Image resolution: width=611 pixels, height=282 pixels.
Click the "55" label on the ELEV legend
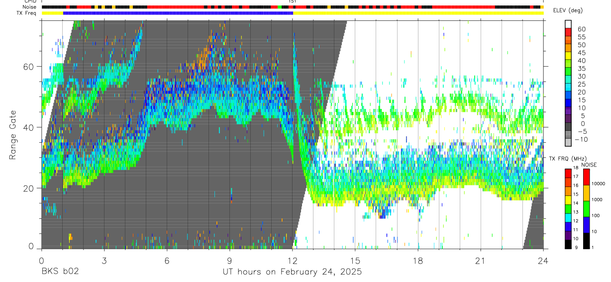pyautogui.click(x=581, y=37)
